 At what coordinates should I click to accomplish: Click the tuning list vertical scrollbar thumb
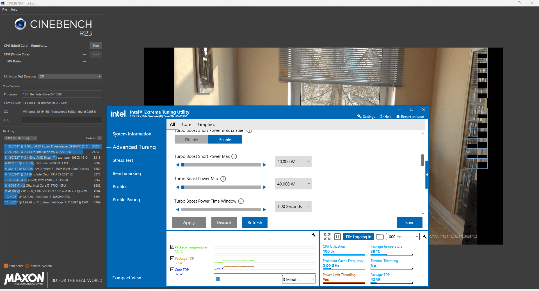423,160
